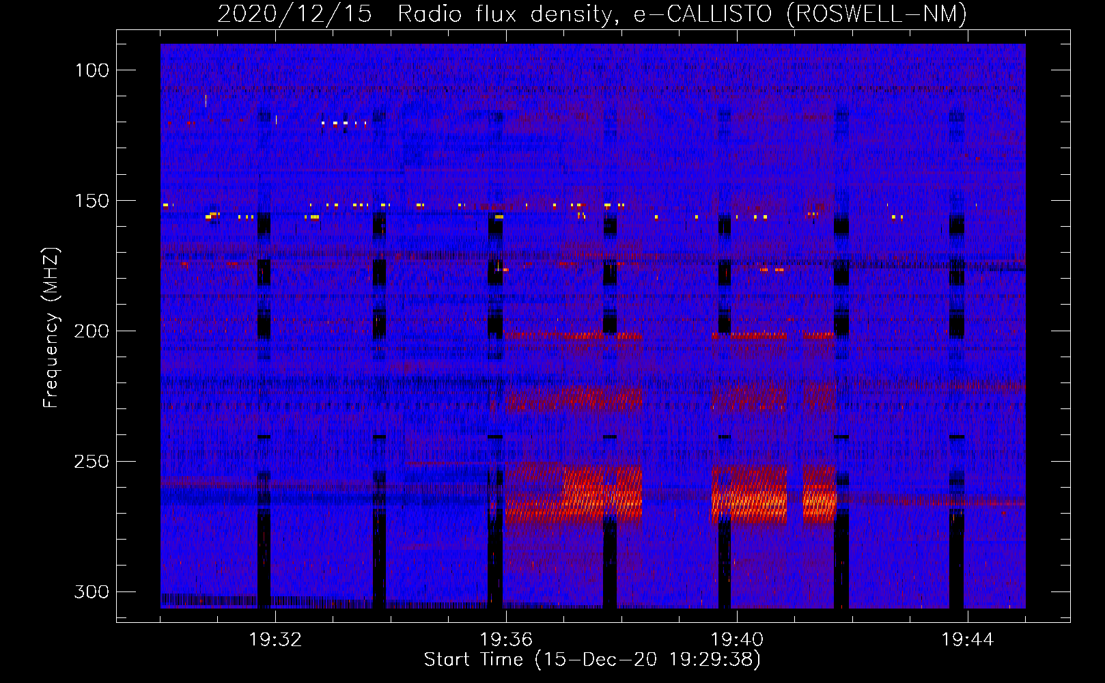
Task: Click the Frequency (MHZ) axis label
Action: [x=51, y=328]
